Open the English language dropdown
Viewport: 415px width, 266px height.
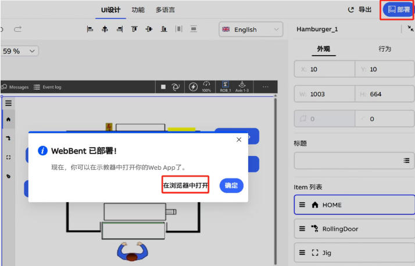[251, 30]
